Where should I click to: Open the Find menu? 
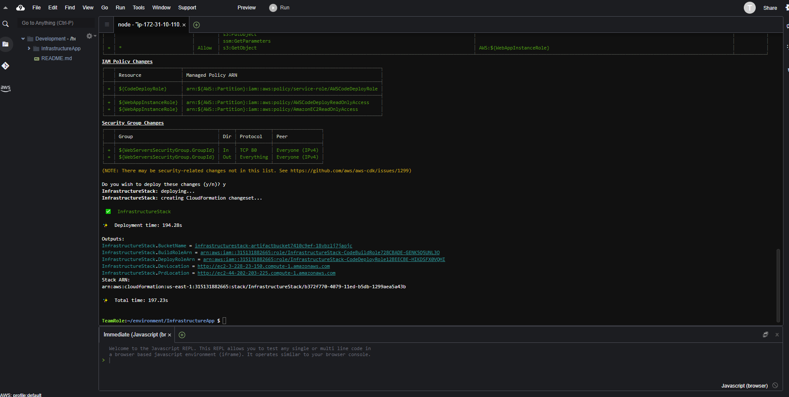(70, 8)
